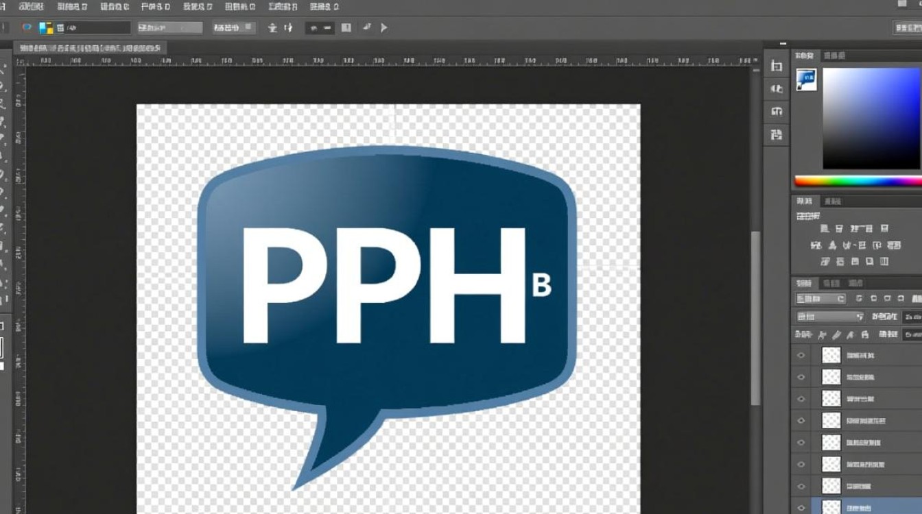
Task: Click the rainbow hue spectrum strip
Action: (x=858, y=182)
